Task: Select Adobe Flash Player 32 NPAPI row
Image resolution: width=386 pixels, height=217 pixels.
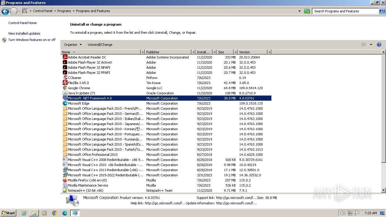Action: pos(167,67)
